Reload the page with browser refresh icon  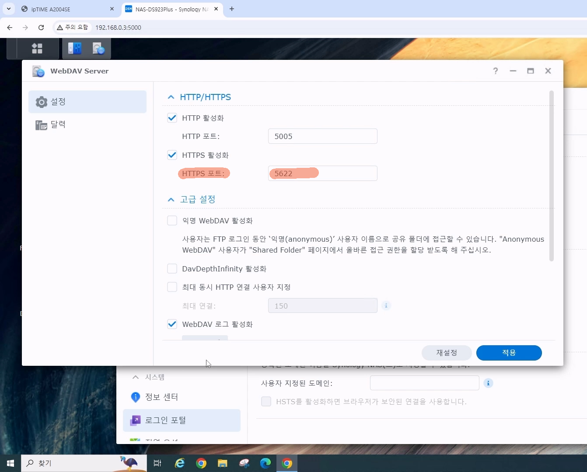coord(41,28)
